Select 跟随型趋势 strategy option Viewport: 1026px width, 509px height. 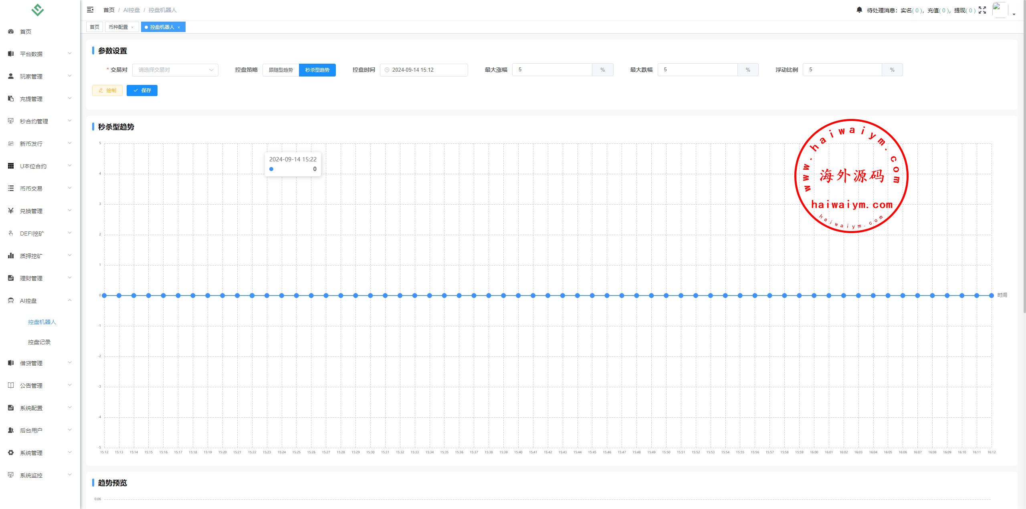281,70
